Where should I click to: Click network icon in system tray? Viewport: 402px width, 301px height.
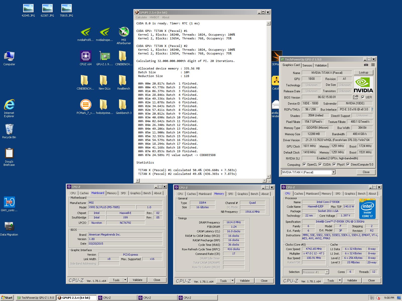(372, 298)
